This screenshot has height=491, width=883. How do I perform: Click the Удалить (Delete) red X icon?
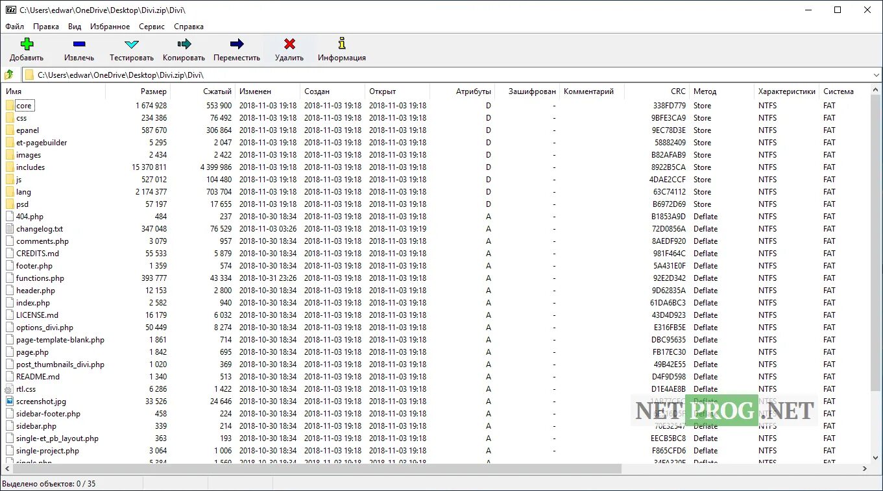(x=289, y=44)
